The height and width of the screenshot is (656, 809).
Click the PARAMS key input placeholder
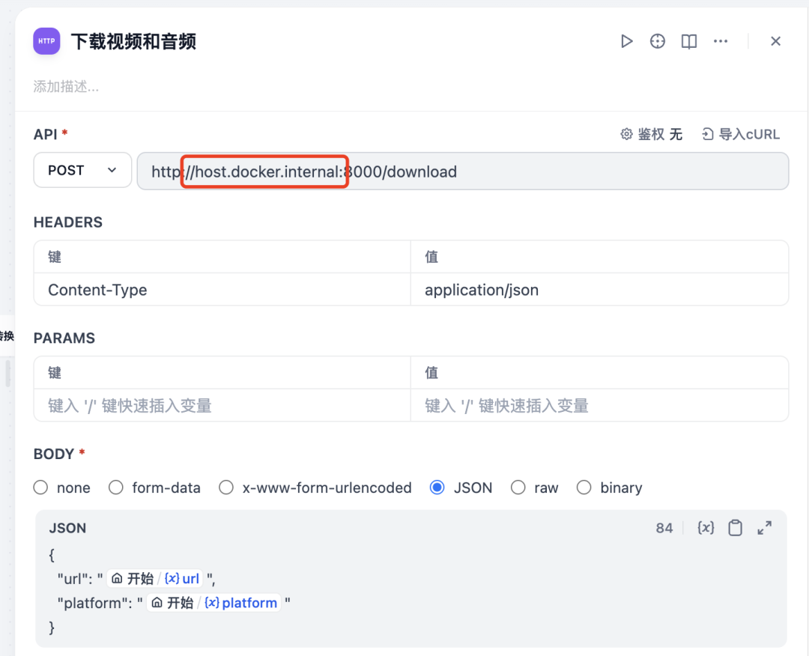pos(222,406)
